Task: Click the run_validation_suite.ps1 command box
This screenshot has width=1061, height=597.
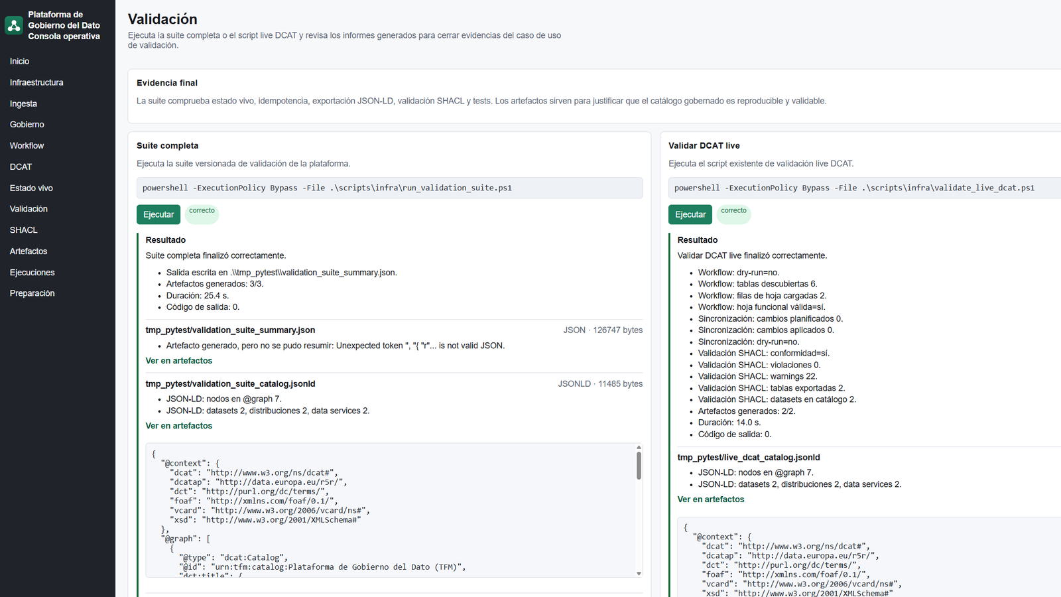Action: [x=389, y=188]
